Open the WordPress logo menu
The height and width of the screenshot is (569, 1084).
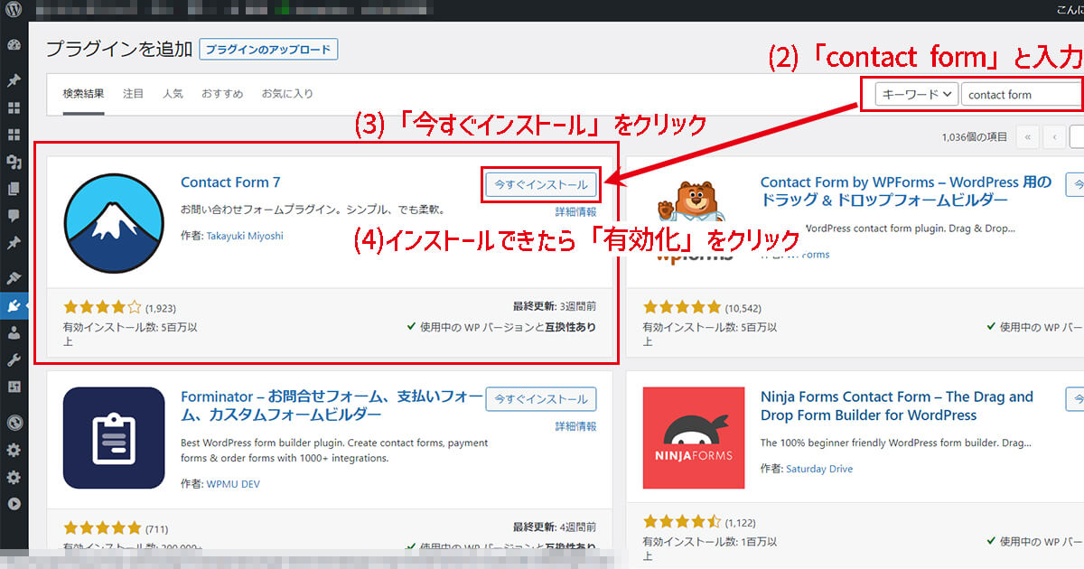(13, 11)
